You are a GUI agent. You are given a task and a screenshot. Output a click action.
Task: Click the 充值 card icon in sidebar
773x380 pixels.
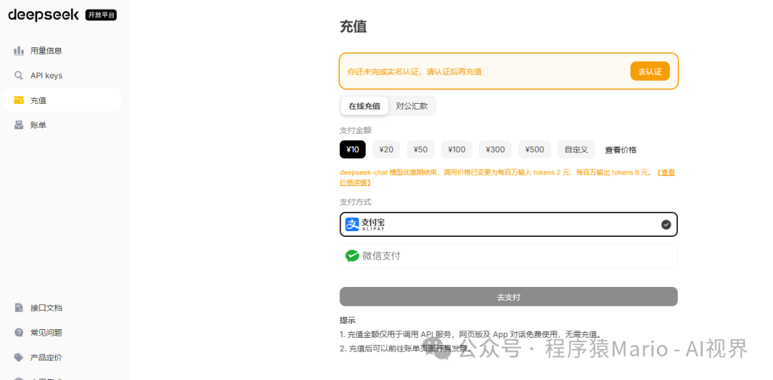[19, 100]
